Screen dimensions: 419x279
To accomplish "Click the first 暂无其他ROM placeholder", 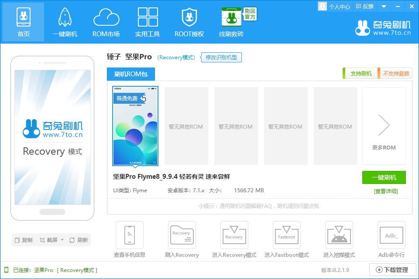I will coord(186,126).
